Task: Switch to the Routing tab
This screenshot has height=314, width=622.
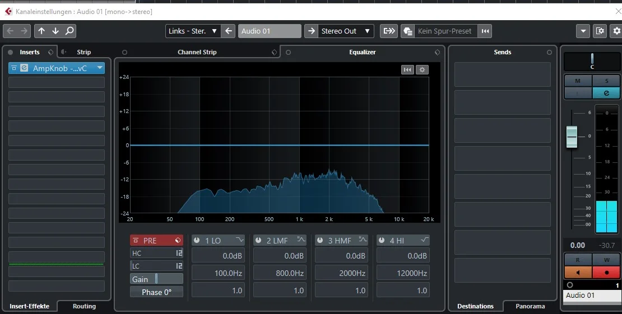Action: click(x=84, y=306)
